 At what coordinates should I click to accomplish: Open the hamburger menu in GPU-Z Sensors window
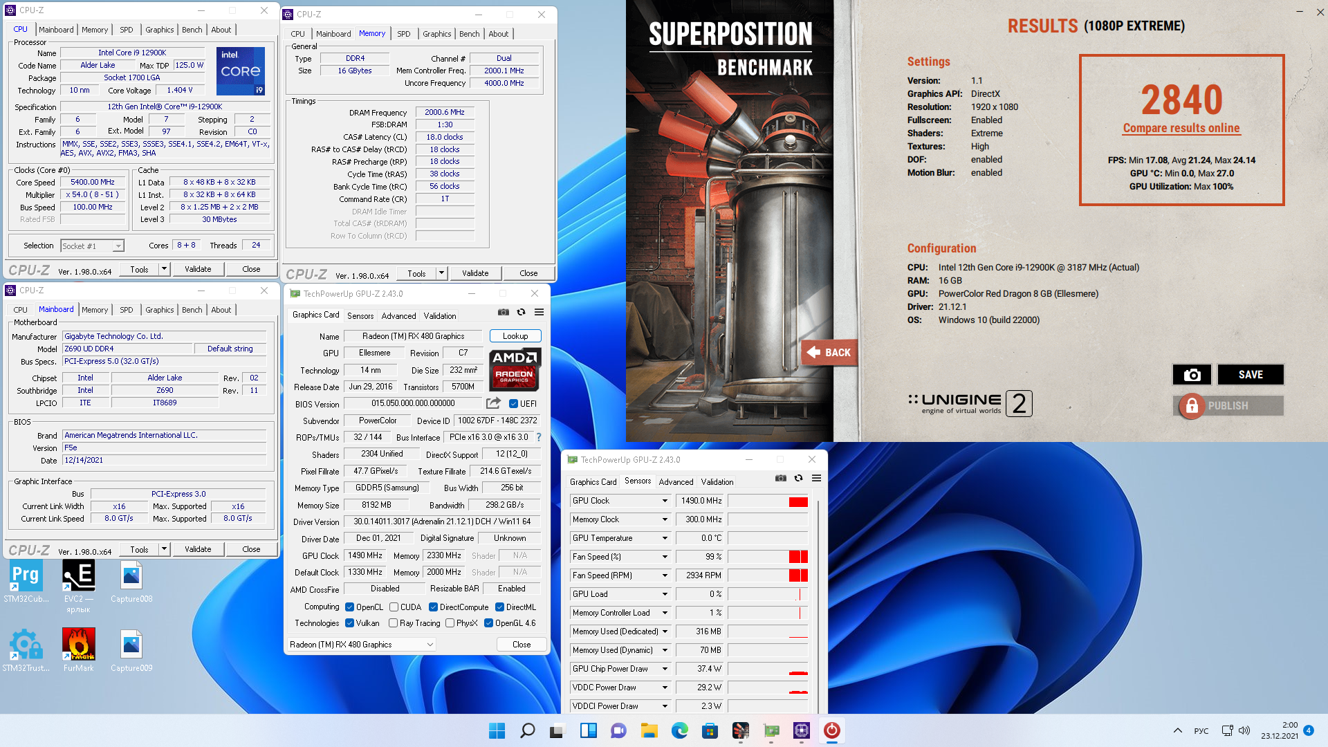coord(817,479)
